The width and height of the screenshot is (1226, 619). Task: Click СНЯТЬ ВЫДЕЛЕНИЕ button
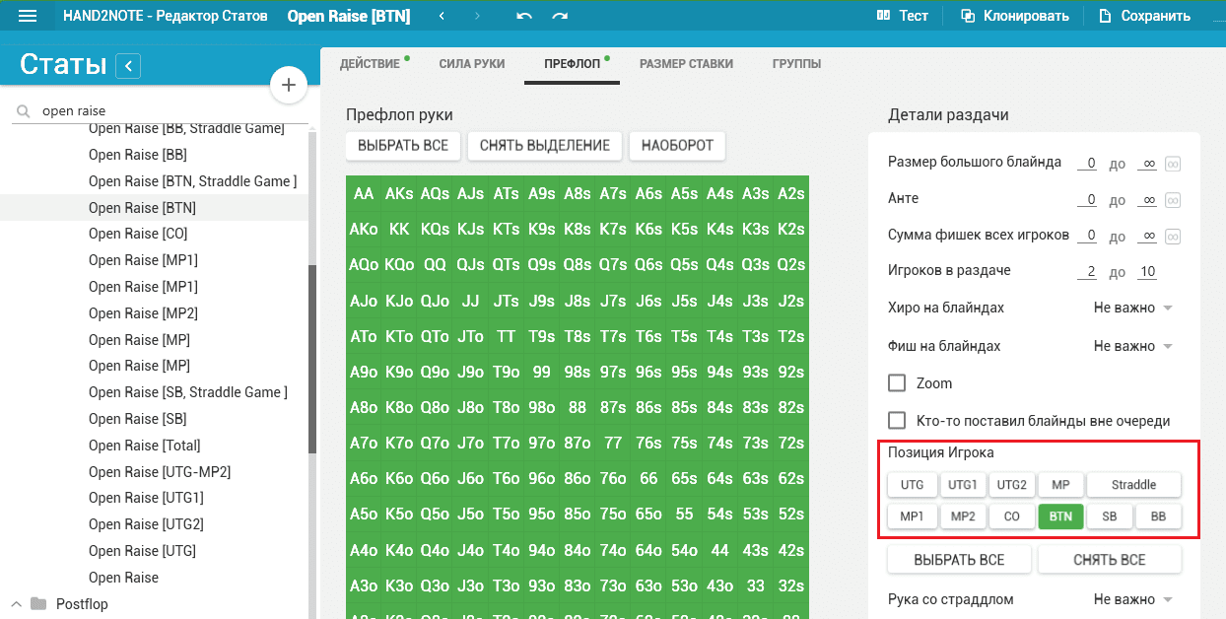click(x=544, y=146)
